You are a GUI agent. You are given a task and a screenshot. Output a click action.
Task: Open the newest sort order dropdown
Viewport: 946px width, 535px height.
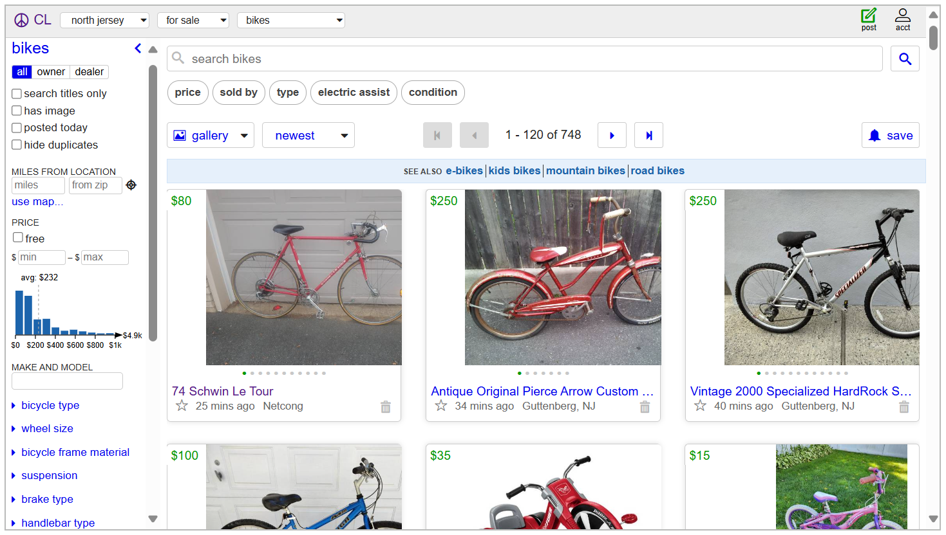(308, 135)
